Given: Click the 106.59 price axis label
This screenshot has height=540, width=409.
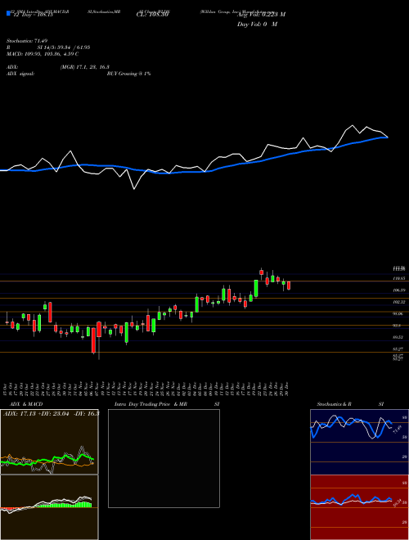Looking at the screenshot, I should point(398,290).
